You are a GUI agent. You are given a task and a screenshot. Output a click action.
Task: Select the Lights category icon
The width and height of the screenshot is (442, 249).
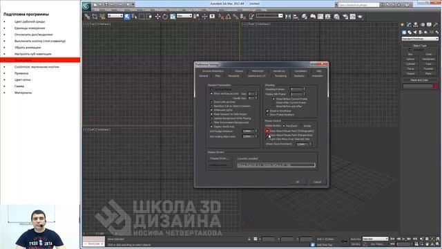[415, 33]
